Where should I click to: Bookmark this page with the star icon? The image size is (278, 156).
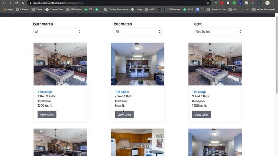point(208,3)
